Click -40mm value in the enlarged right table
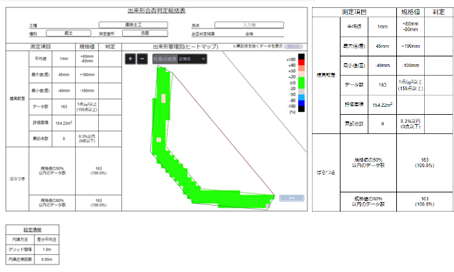Viewport: 454px width, 272px height. point(382,66)
